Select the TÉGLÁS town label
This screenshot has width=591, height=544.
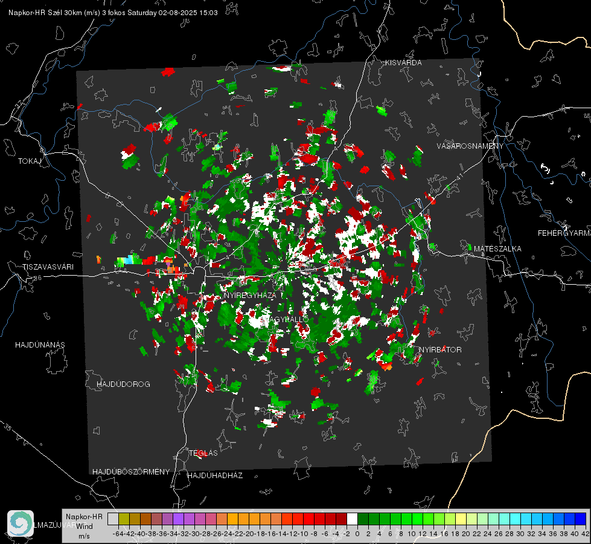[203, 453]
